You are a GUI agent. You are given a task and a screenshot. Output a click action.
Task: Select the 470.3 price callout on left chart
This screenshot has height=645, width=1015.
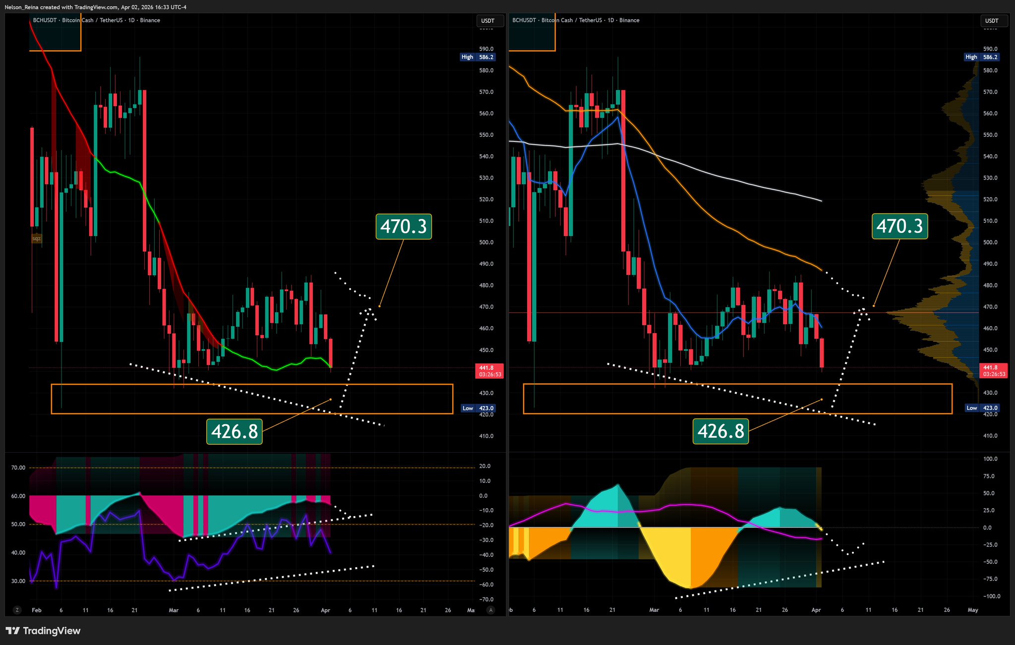click(403, 227)
